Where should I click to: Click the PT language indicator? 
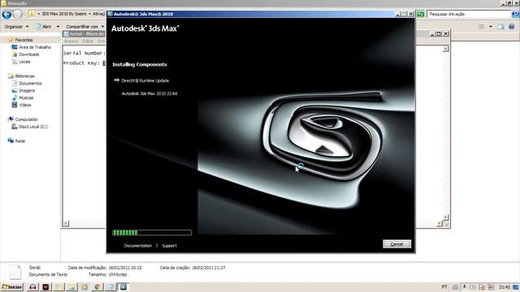(x=444, y=287)
